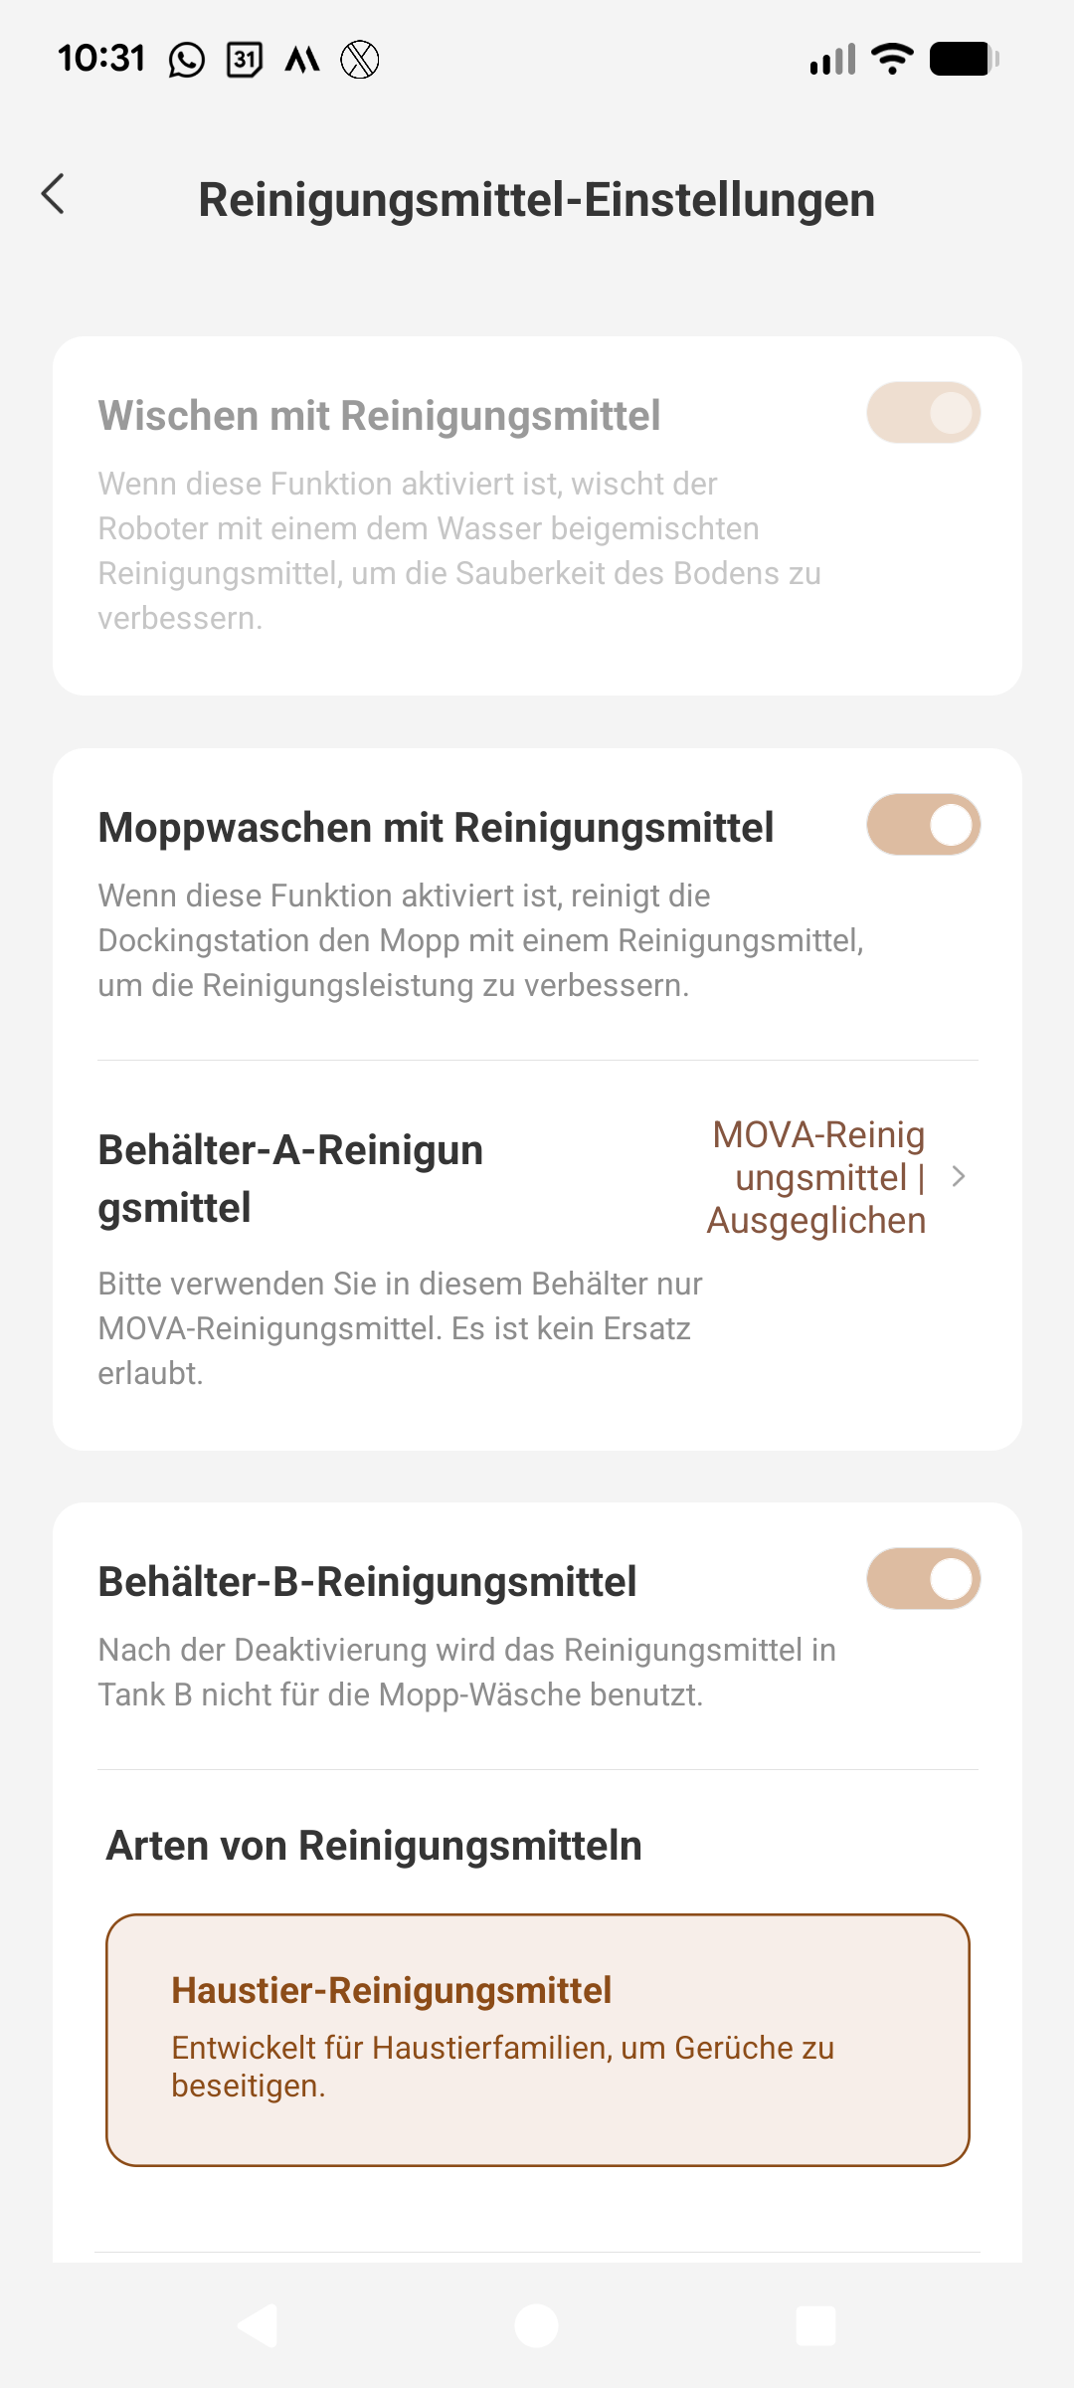This screenshot has width=1074, height=2388.
Task: Disable Moppwaschen mit Reinigungsmittel switch
Action: pos(923,825)
